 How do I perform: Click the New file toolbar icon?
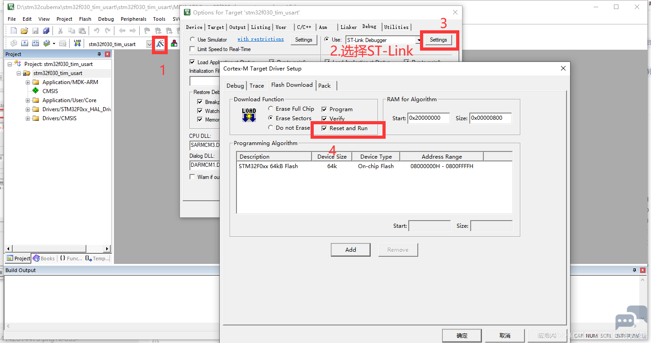pos(14,31)
